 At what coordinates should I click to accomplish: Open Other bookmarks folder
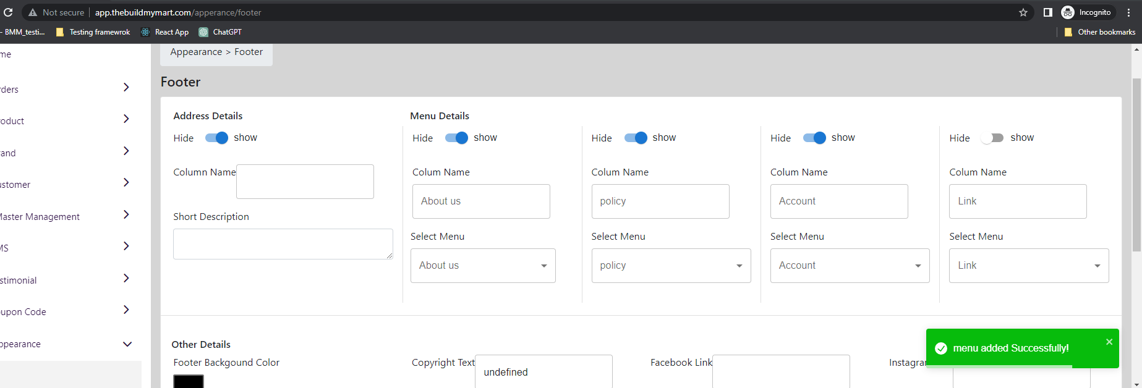click(x=1100, y=32)
